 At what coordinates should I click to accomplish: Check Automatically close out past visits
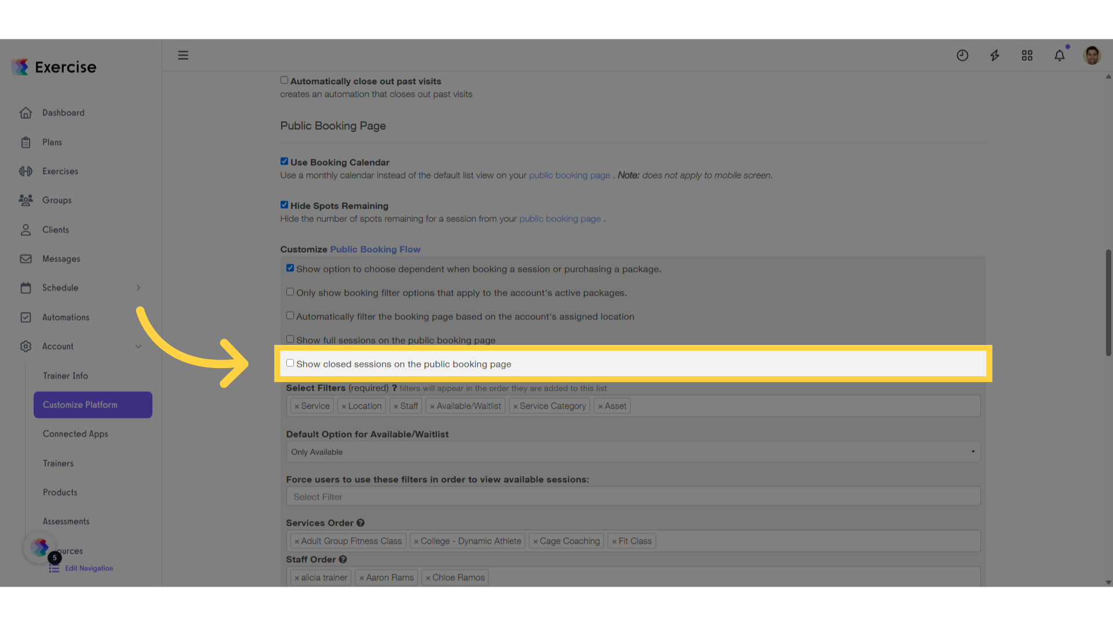point(284,81)
